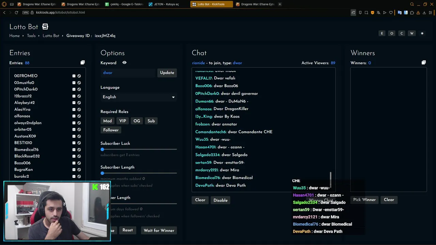
Task: Ban BEST1010 using the block icon
Action: [x=79, y=143]
